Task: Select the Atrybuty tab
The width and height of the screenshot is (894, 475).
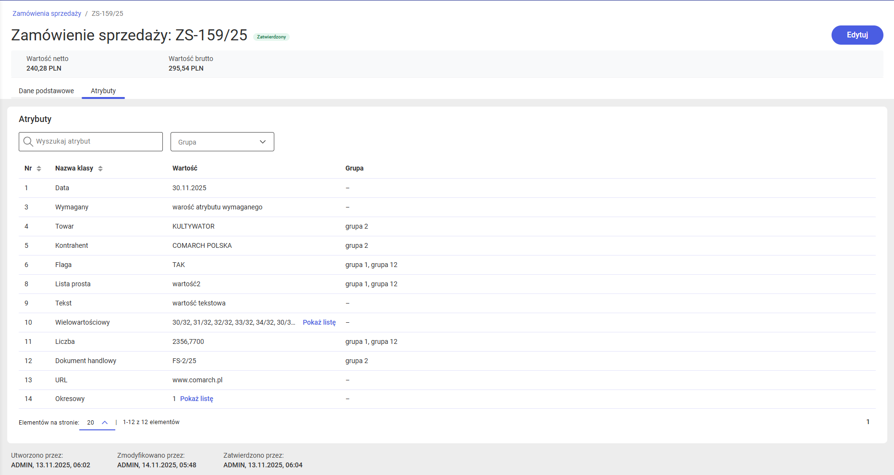Action: [x=103, y=91]
